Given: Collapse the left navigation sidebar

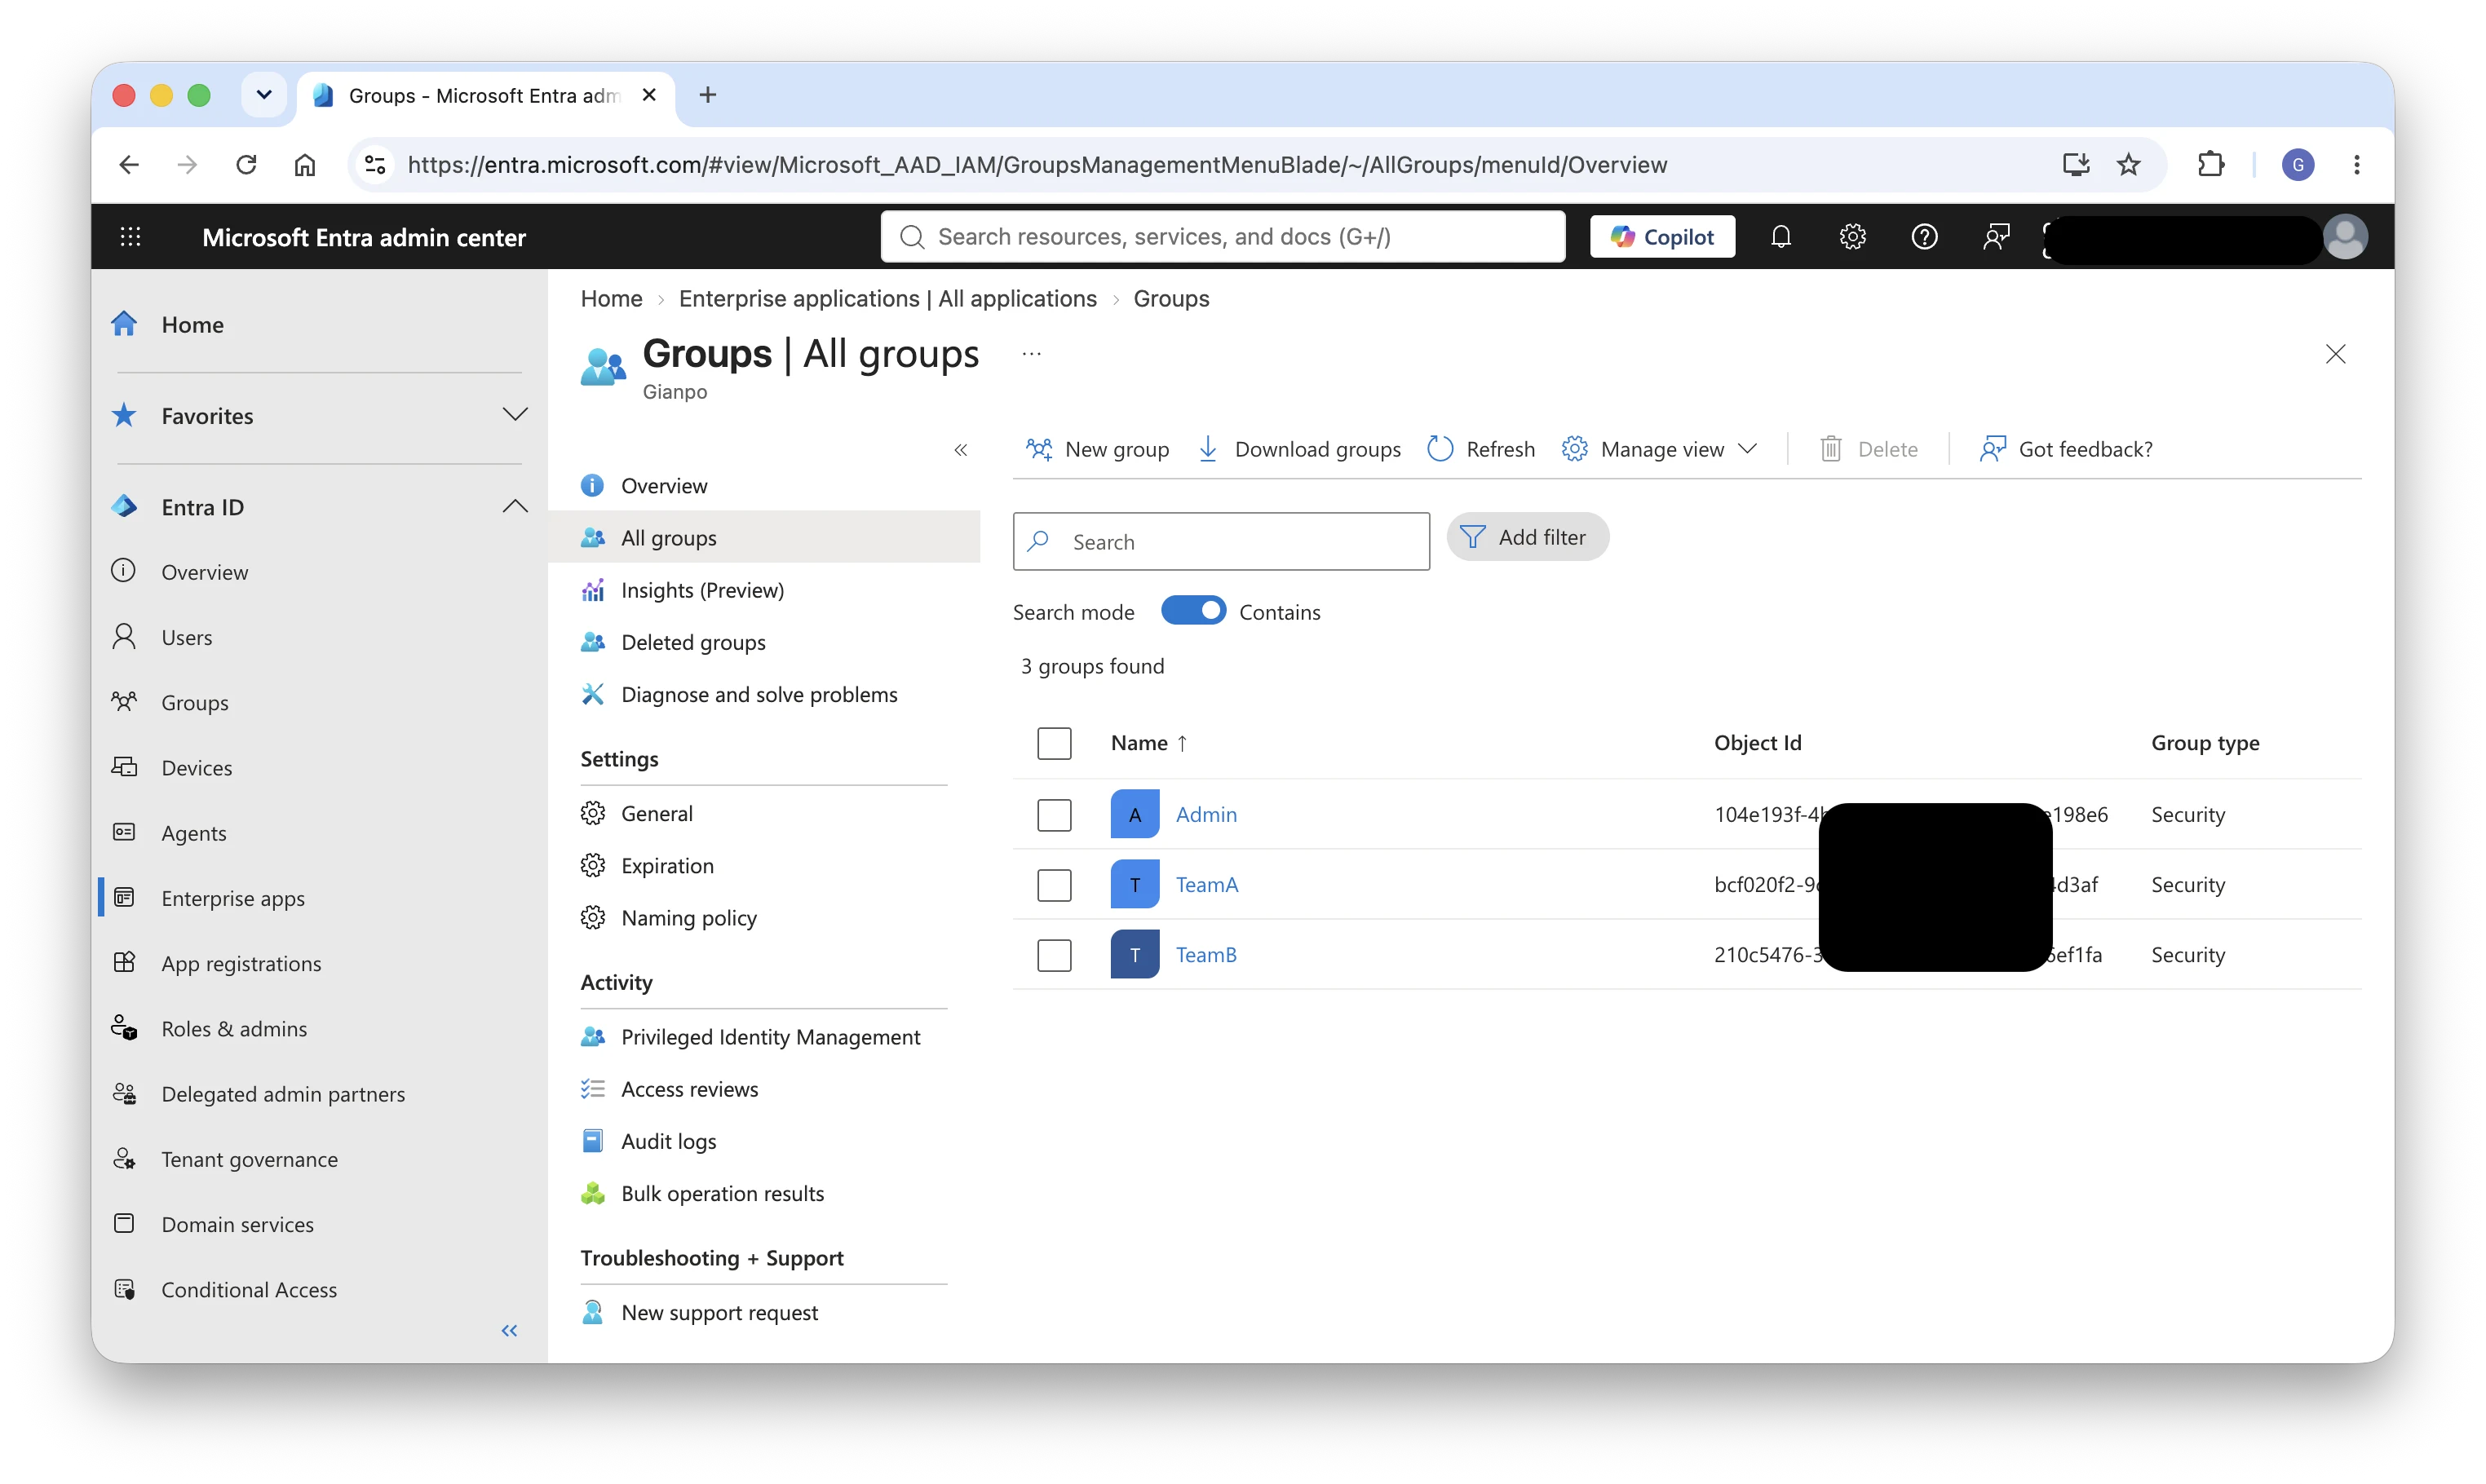Looking at the screenshot, I should click(509, 1330).
